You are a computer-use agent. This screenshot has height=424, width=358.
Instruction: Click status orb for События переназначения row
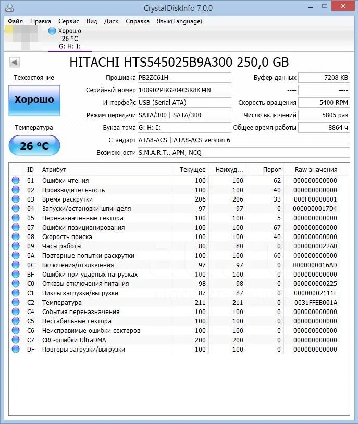pyautogui.click(x=16, y=311)
